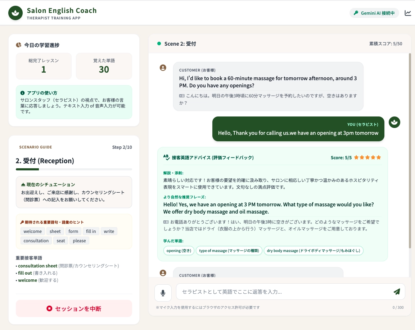
Task: Select the 'please' hint chip
Action: pyautogui.click(x=80, y=240)
